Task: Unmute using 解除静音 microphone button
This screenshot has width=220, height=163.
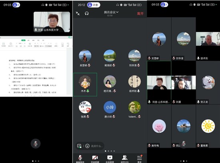Action: 80,159
